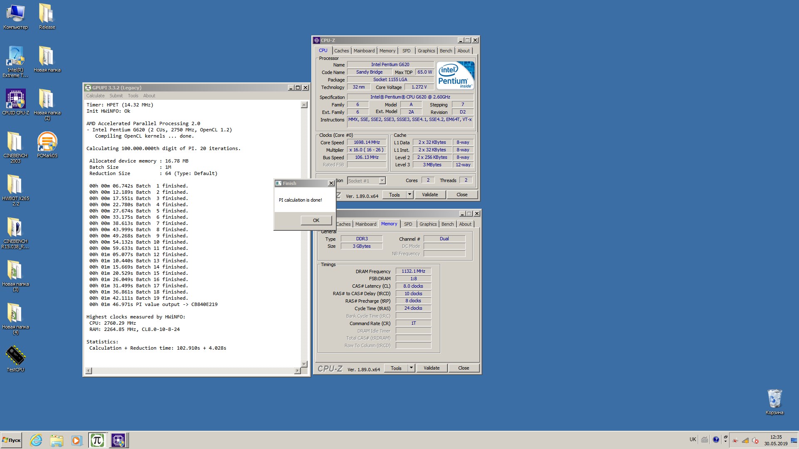Switch to Mainboard tab in lower CPU-Z

366,224
